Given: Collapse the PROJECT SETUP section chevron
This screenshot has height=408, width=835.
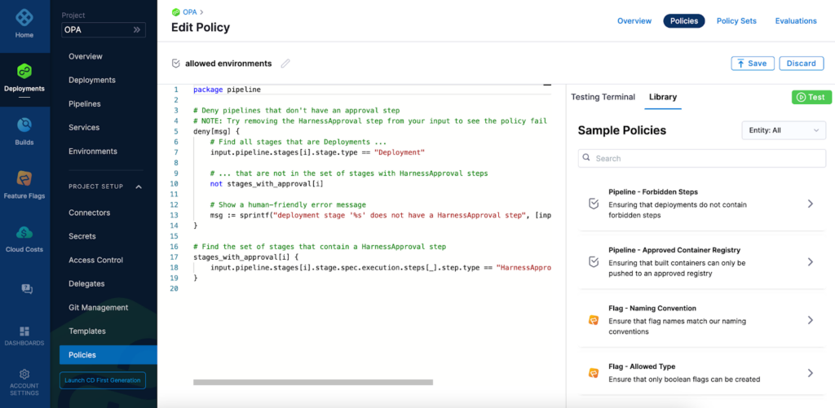Looking at the screenshot, I should (139, 186).
